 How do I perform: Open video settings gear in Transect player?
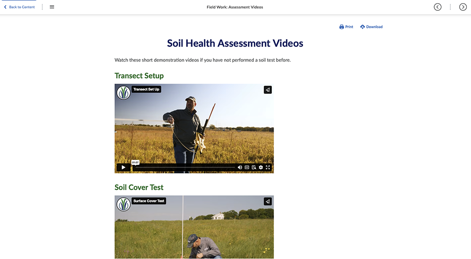261,167
